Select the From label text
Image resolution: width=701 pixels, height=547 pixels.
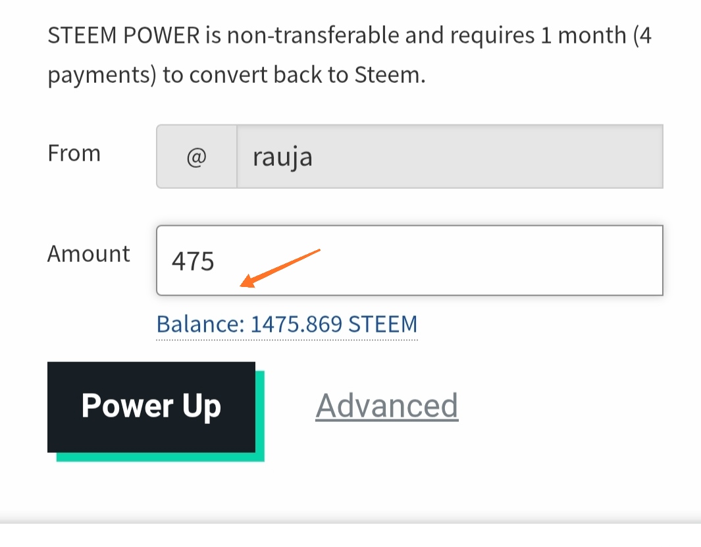tap(74, 153)
